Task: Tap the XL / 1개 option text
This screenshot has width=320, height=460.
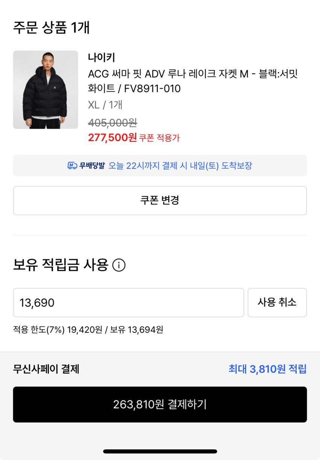Action: tap(105, 105)
